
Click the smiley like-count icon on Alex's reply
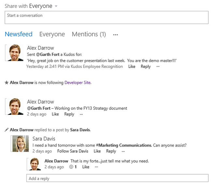[71, 167]
